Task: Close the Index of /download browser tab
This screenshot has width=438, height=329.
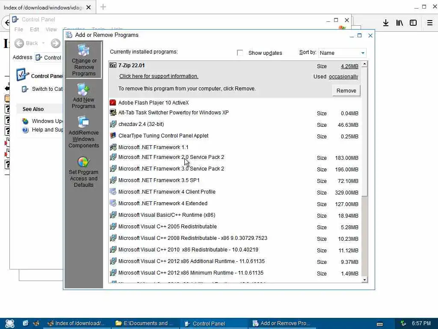Action: tap(89, 7)
